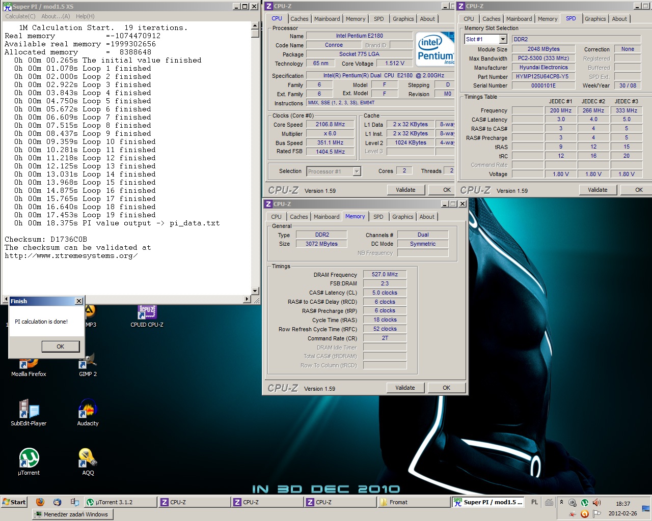652x521 pixels.
Task: Click the Intel Pentium logo in CPU-Z
Action: (435, 48)
